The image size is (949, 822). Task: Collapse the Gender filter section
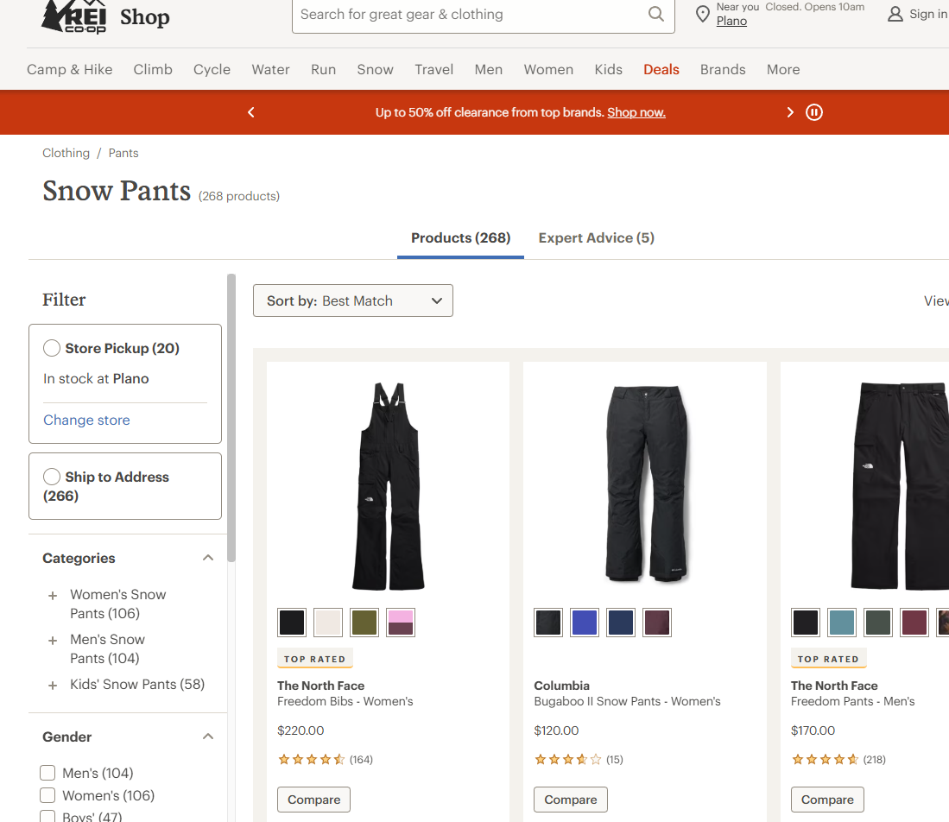[207, 736]
